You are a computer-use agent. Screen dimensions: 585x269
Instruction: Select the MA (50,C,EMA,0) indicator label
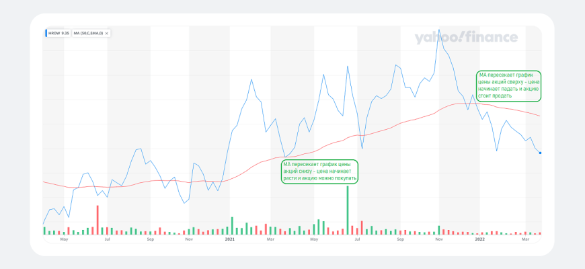click(87, 32)
